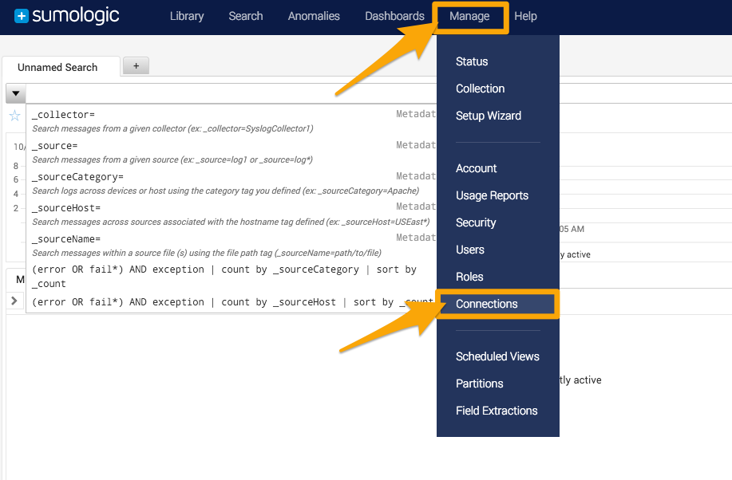The height and width of the screenshot is (480, 732).
Task: Open a new search tab with the plus icon
Action: [135, 65]
